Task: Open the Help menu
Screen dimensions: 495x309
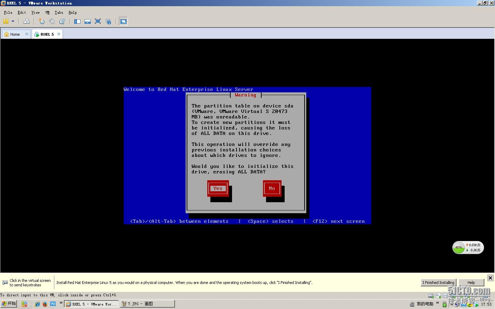Action: [x=73, y=12]
